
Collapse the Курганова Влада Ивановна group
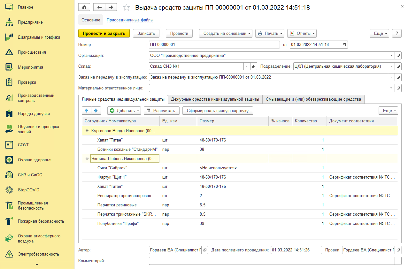point(87,131)
